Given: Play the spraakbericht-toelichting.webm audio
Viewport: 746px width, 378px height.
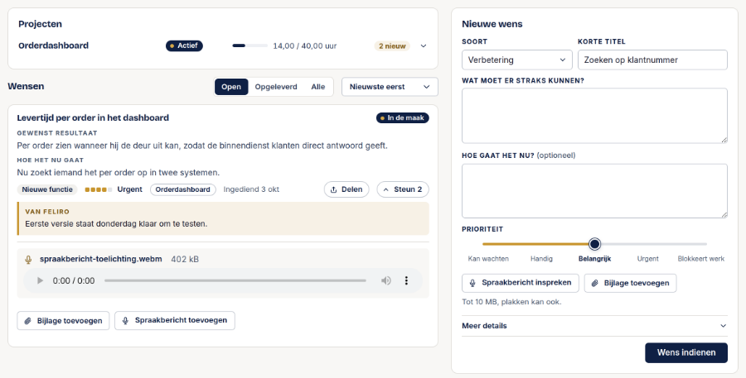Looking at the screenshot, I should (40, 280).
